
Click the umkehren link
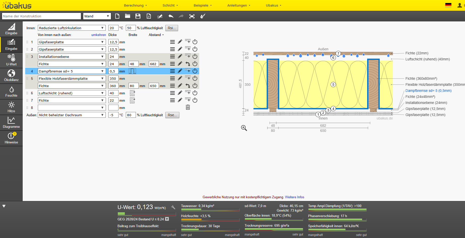tap(99, 35)
